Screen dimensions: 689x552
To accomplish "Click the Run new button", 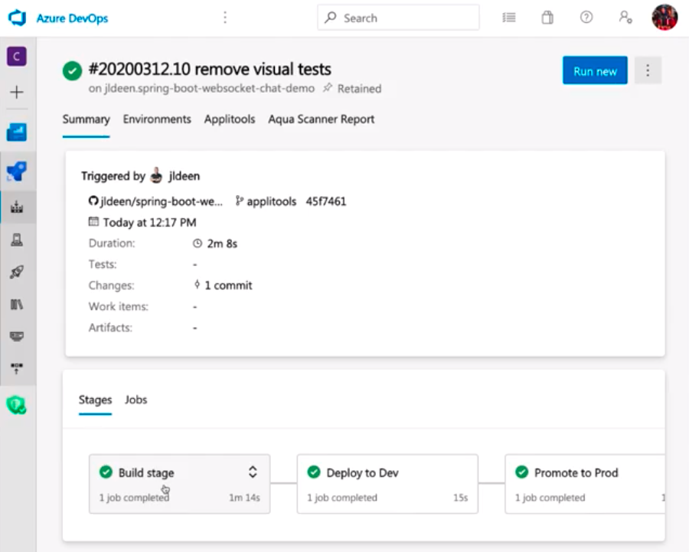I will tap(595, 71).
